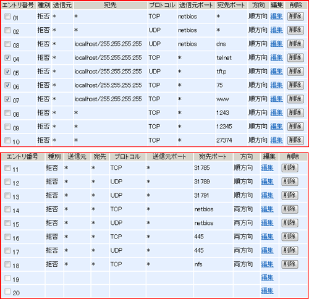Check the checkbox for entry 01
The width and height of the screenshot is (309, 299).
7,17
